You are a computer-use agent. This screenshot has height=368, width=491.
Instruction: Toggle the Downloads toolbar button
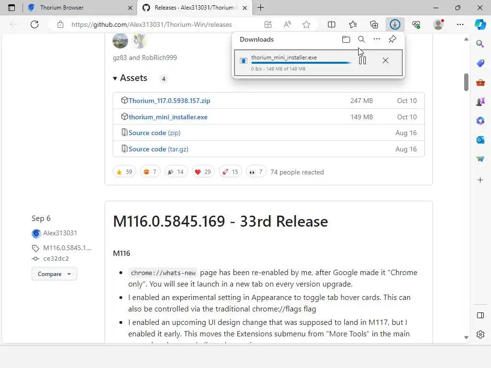pos(395,24)
